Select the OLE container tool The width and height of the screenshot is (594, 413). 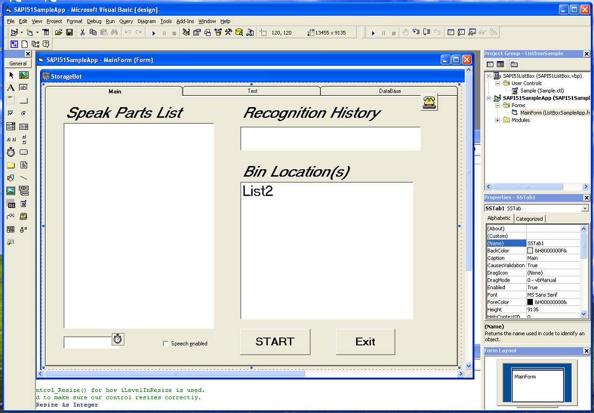coord(11,204)
